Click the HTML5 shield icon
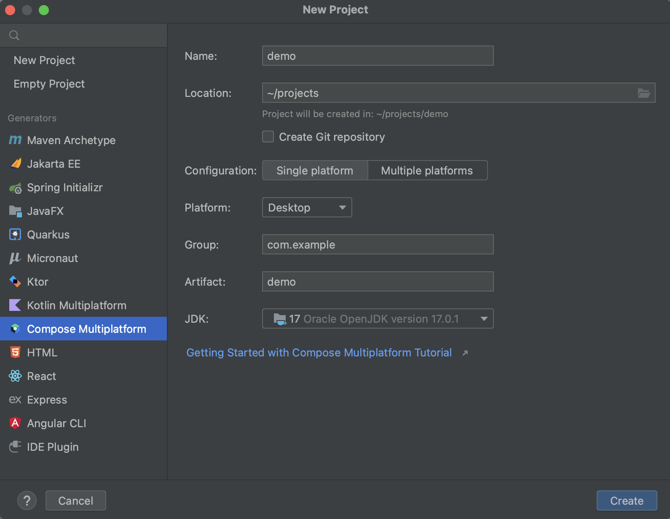670x519 pixels. point(15,352)
